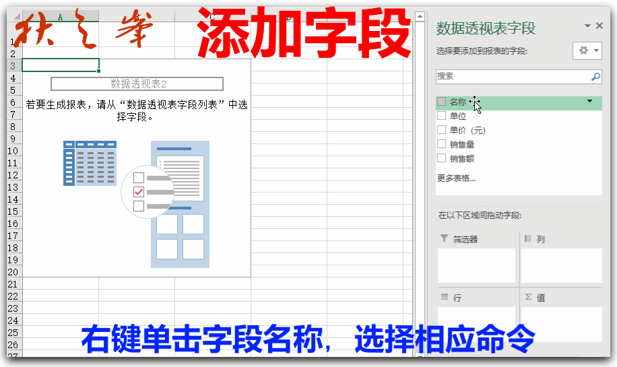Tick the 单价 (元) field checkbox
This screenshot has width=617, height=367.
coord(441,130)
